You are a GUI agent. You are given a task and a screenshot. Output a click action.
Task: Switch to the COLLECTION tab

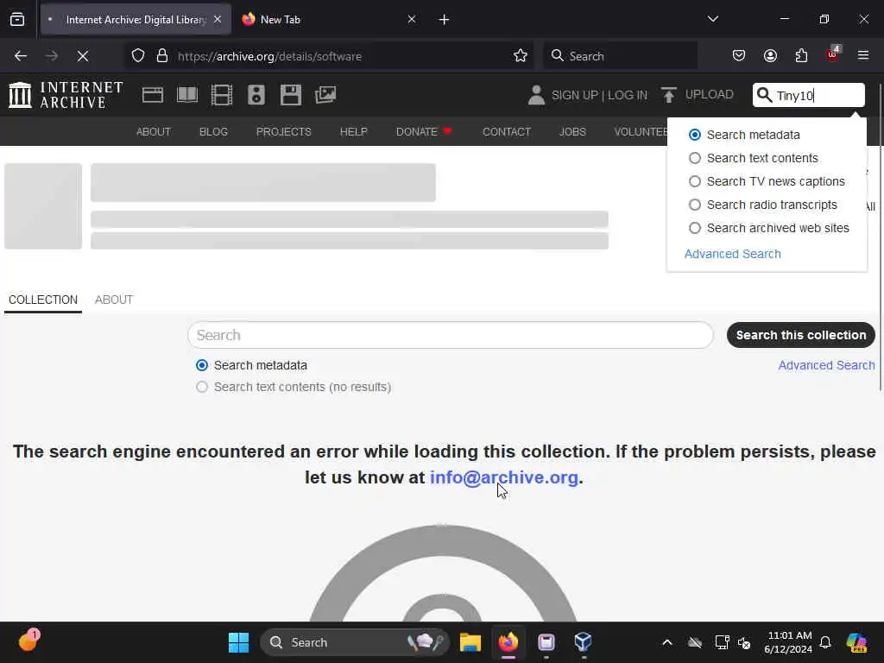pos(43,300)
